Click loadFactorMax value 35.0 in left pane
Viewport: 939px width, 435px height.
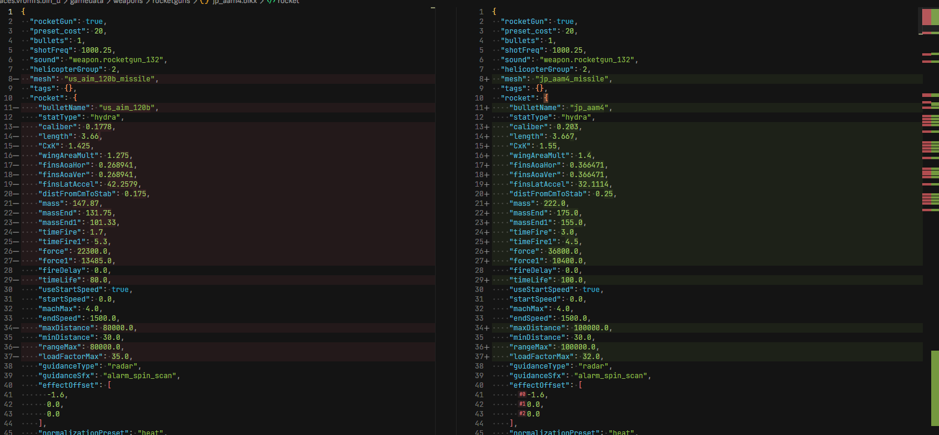[x=120, y=357]
